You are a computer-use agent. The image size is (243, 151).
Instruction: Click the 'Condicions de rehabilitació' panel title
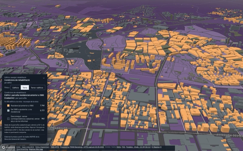click(x=17, y=80)
